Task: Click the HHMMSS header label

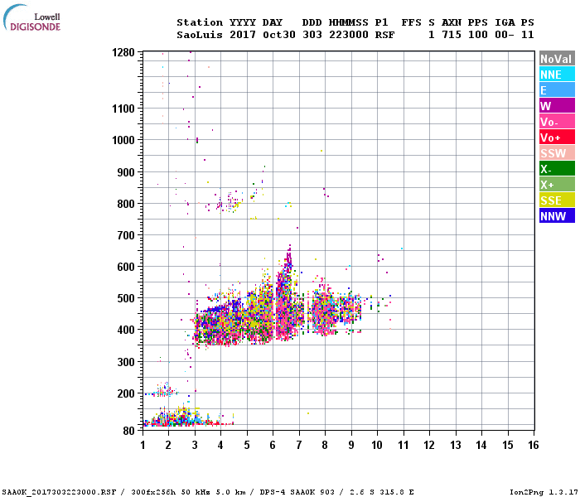Action: pyautogui.click(x=349, y=22)
